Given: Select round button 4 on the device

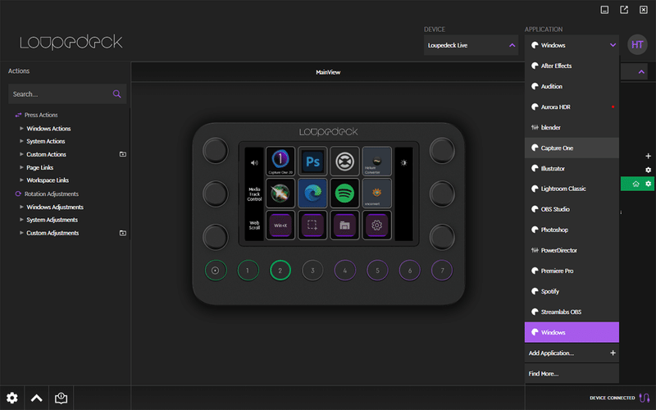Looking at the screenshot, I should (x=344, y=271).
